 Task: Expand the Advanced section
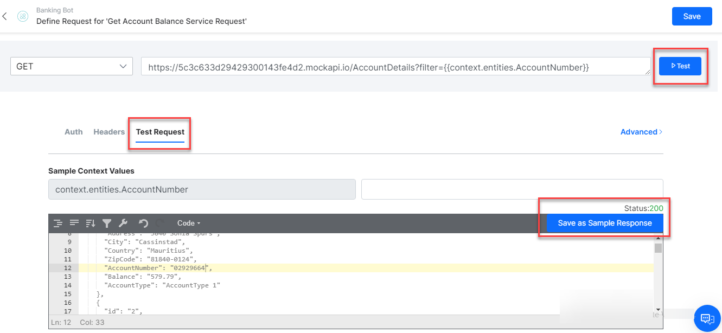coord(641,132)
